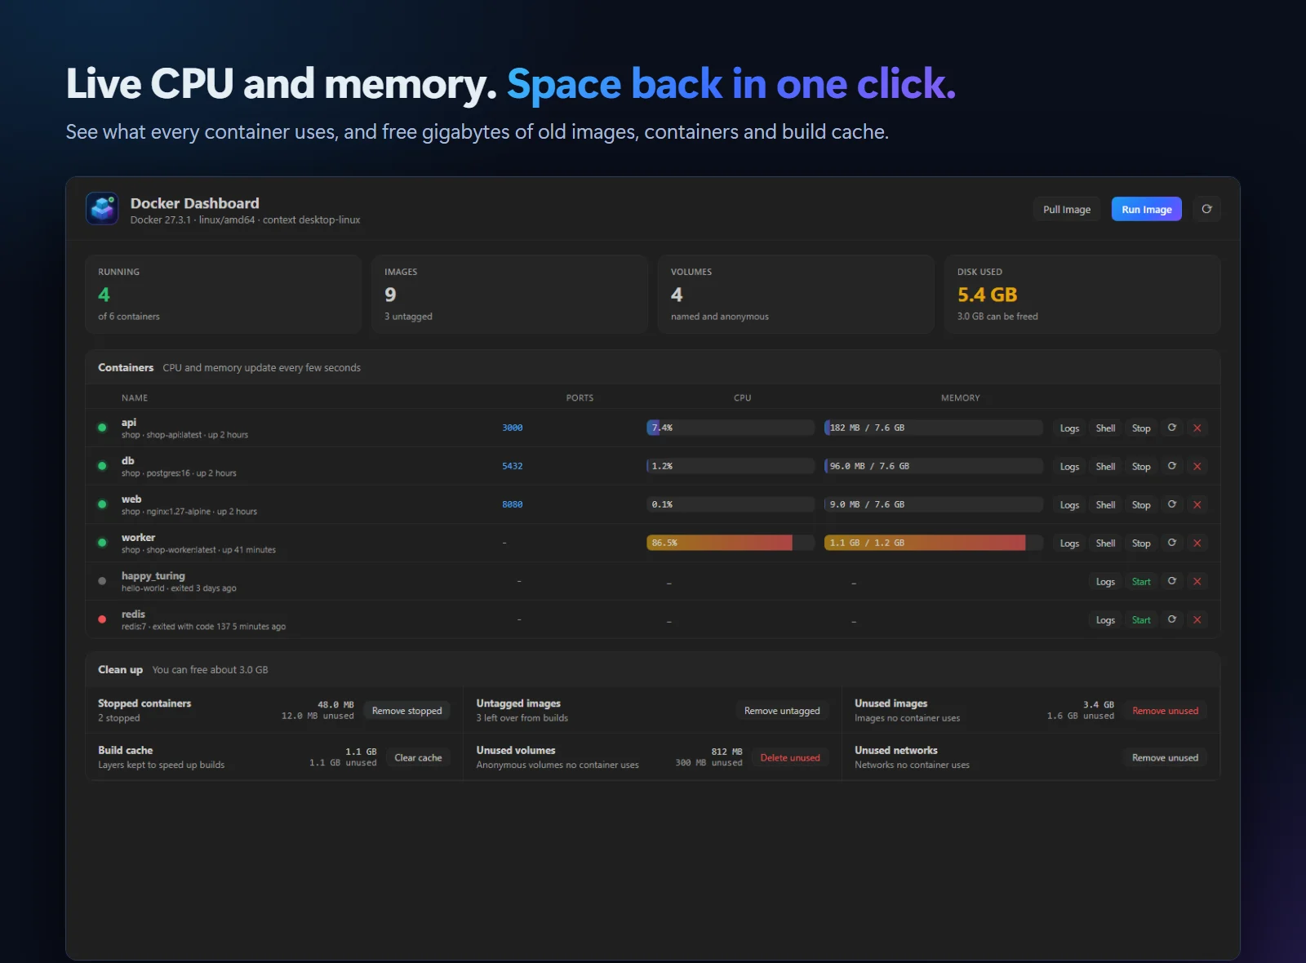Restart the db container via its restart icon

click(1171, 466)
